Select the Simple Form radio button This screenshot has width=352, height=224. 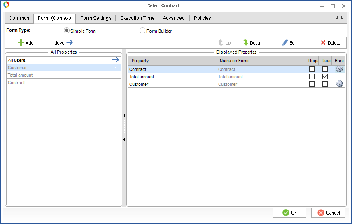tap(67, 31)
